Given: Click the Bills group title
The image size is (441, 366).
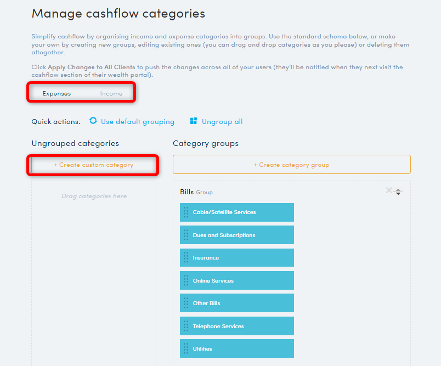Looking at the screenshot, I should coord(186,192).
